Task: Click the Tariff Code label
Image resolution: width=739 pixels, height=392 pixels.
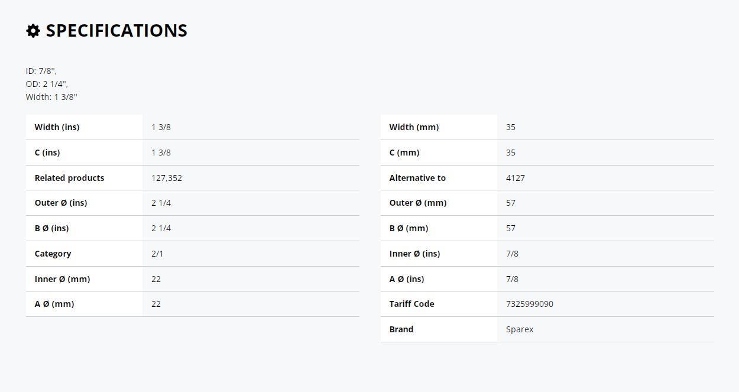Action: (x=411, y=304)
